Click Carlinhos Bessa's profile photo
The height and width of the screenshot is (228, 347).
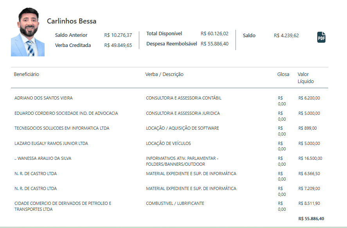[x=28, y=32]
